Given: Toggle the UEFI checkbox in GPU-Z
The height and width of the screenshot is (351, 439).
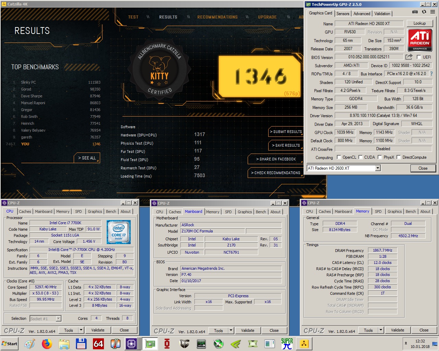Looking at the screenshot, I should 419,57.
